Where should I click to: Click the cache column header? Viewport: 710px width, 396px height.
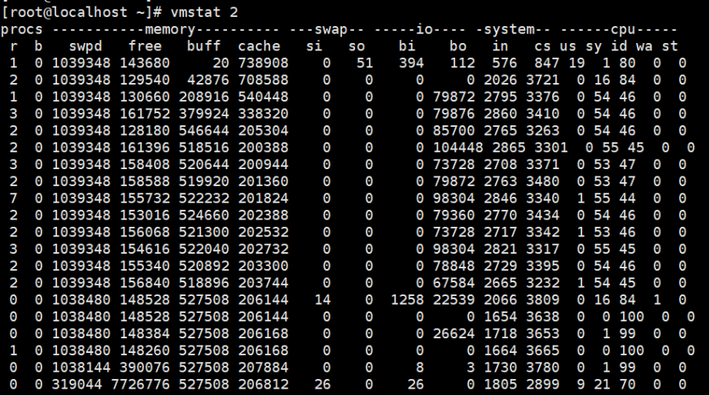pyautogui.click(x=260, y=46)
